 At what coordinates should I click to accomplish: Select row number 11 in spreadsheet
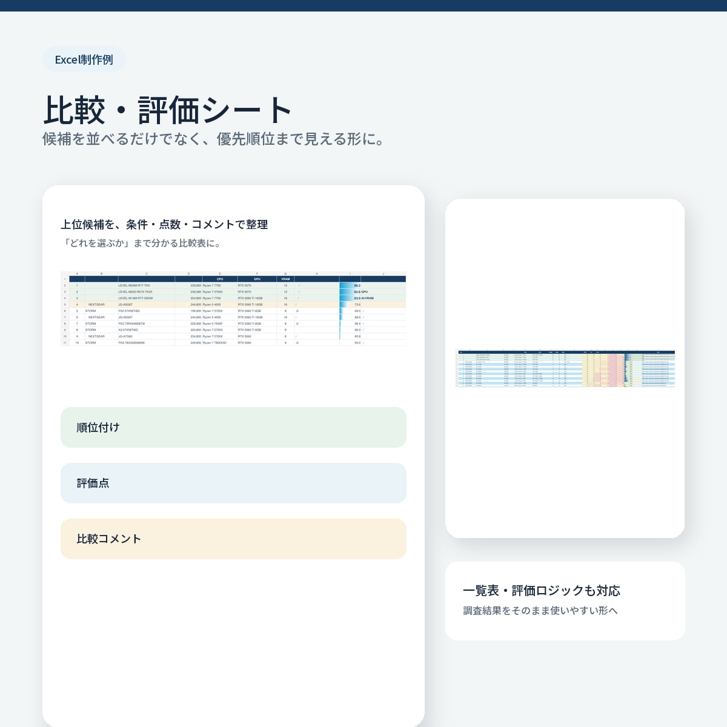pos(65,343)
